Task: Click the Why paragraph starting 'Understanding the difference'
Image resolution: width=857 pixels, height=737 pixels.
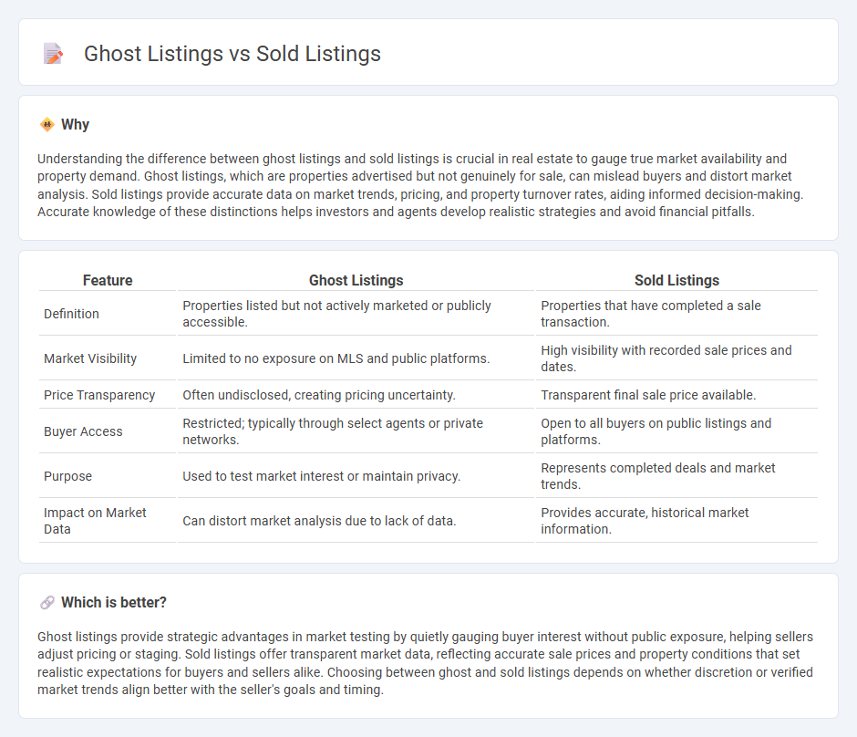Action: (420, 185)
